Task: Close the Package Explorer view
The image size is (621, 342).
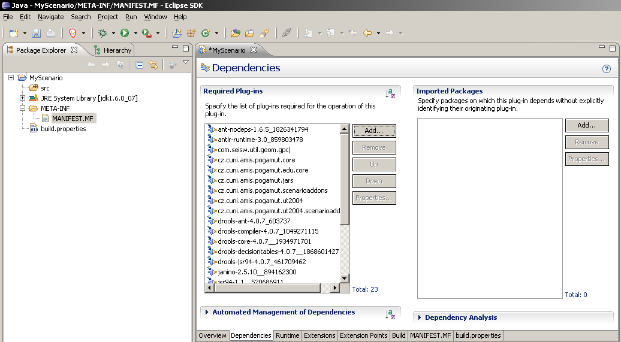Action: [74, 50]
